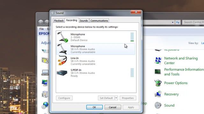
Task: Close the Sound dialog
Action: click(136, 12)
